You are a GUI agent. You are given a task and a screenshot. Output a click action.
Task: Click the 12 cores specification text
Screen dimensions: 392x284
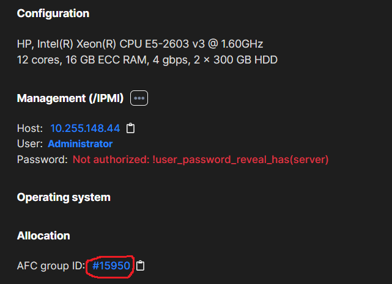click(x=39, y=60)
